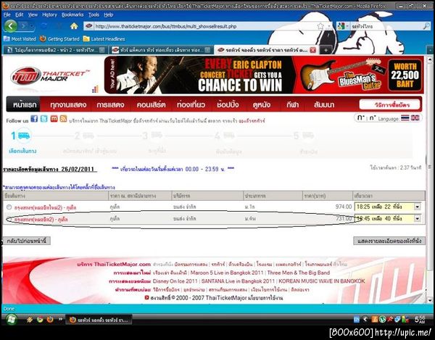Image resolution: width=435 pixels, height=340 pixels.
Task: Click the Eric Clapton banner advertisement
Action: coord(264,75)
